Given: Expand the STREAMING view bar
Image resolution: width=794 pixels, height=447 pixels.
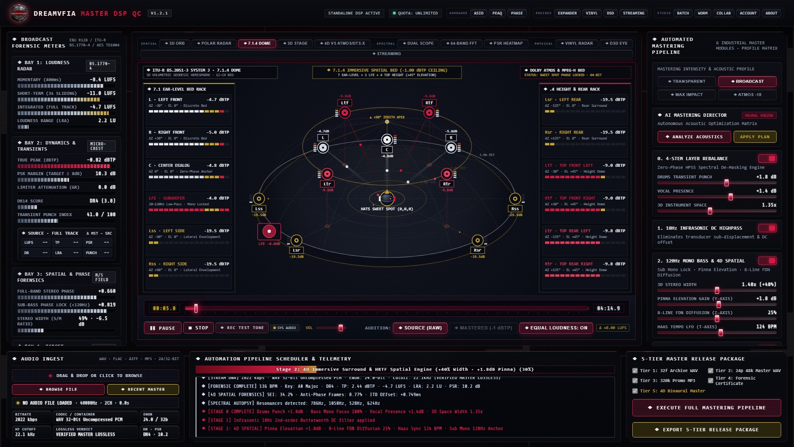Looking at the screenshot, I should pos(386,54).
